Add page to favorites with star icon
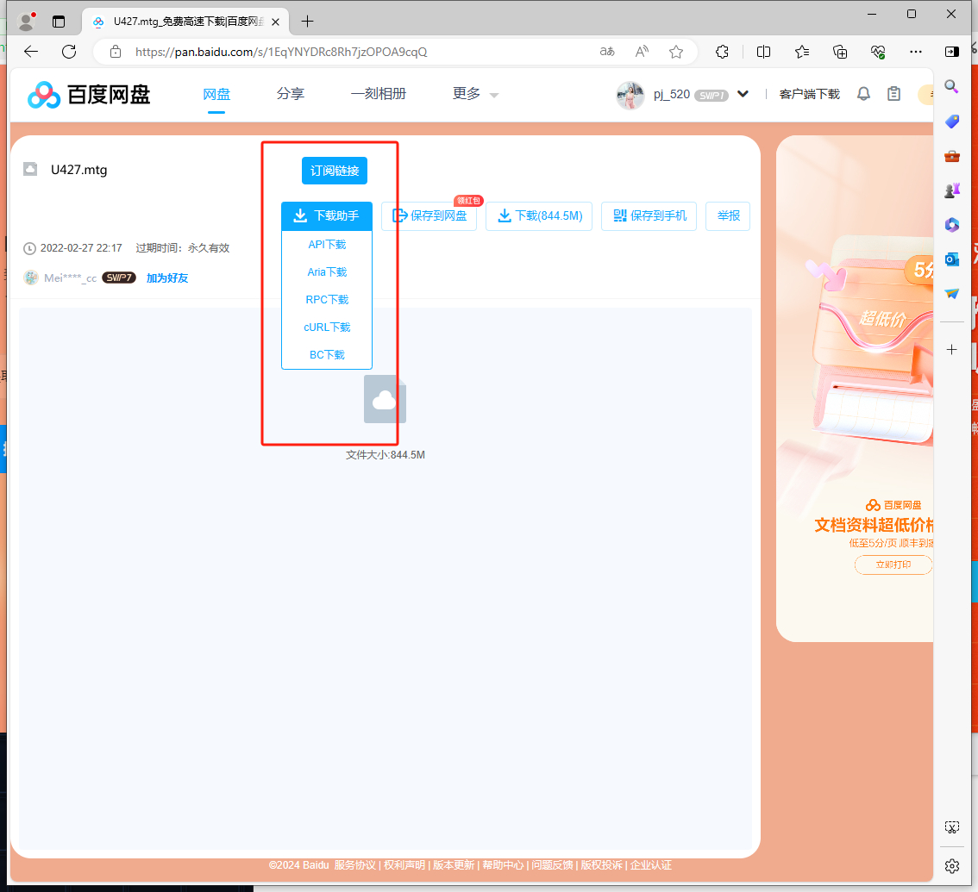978x892 pixels. click(x=676, y=52)
